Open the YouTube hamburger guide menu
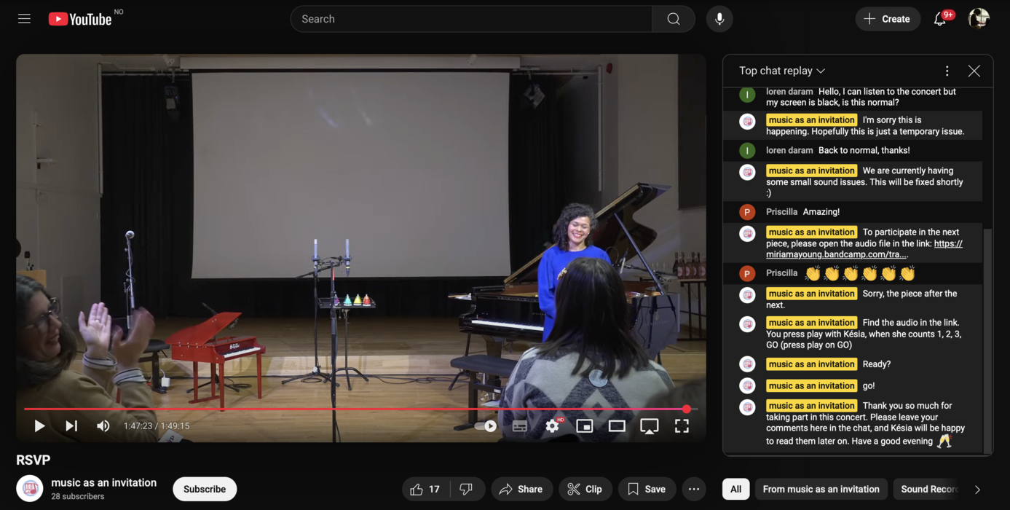Image resolution: width=1010 pixels, height=510 pixels. tap(24, 19)
